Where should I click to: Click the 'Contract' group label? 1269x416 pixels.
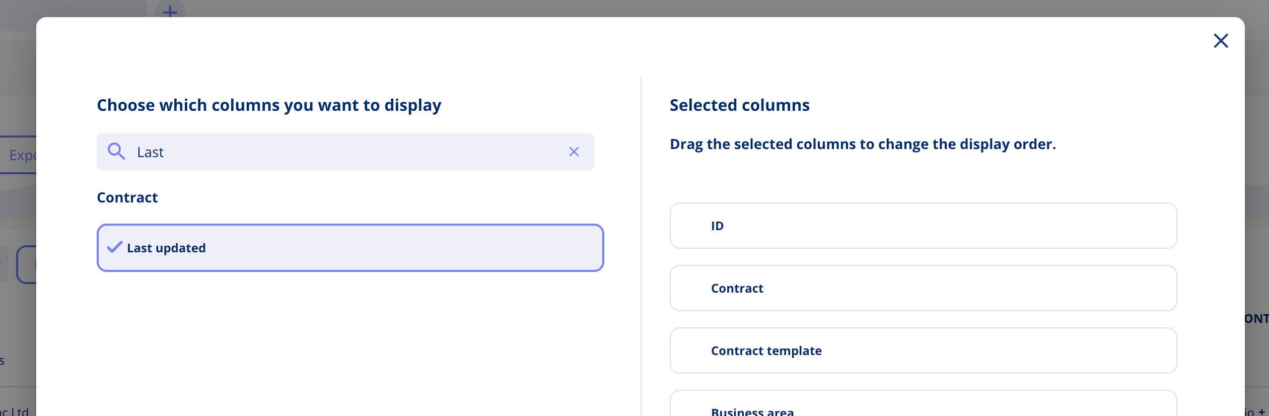tap(127, 197)
